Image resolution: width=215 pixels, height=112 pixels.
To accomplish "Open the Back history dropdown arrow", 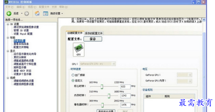I will pyautogui.click(x=22, y=13).
